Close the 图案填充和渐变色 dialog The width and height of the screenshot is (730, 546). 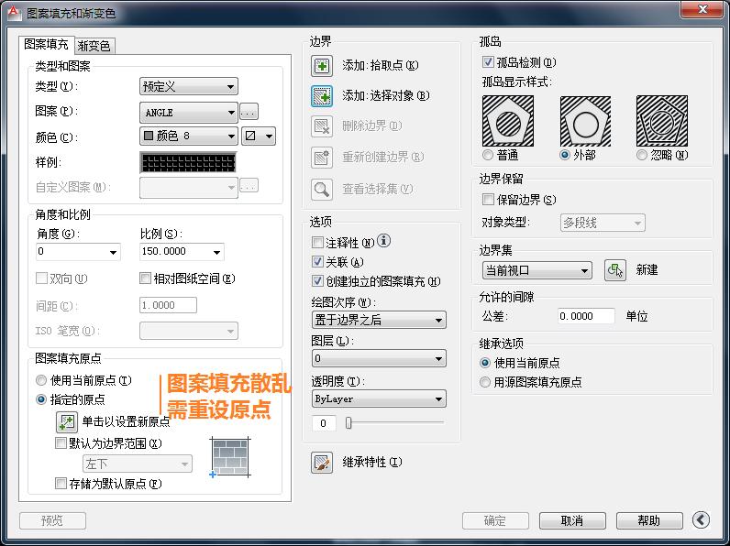click(702, 10)
